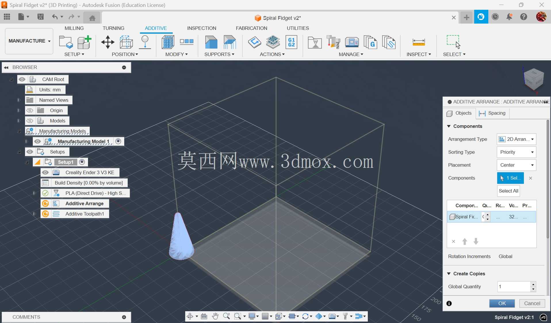
Task: Click the Place Parts on Platform icon
Action: click(x=145, y=42)
